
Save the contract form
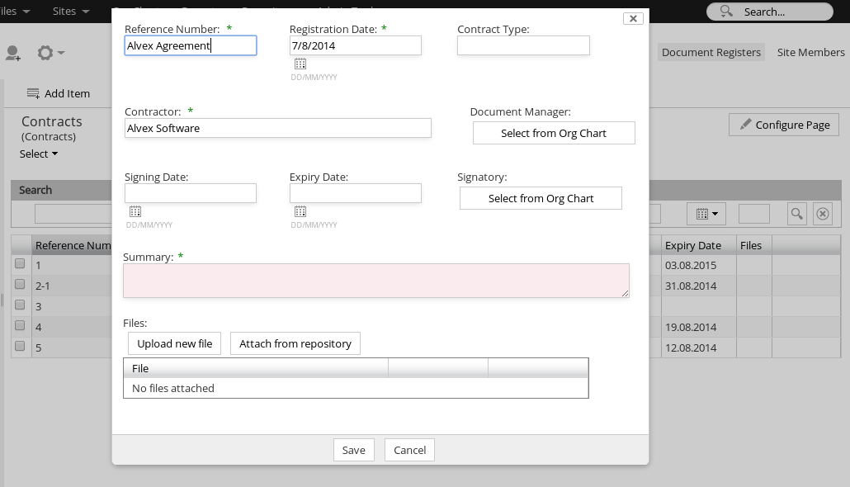click(x=353, y=450)
